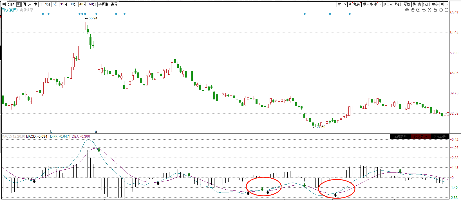Screen dimensions: 461x200
Task: Toggle the eye visibility icon
Action: [x=407, y=10]
